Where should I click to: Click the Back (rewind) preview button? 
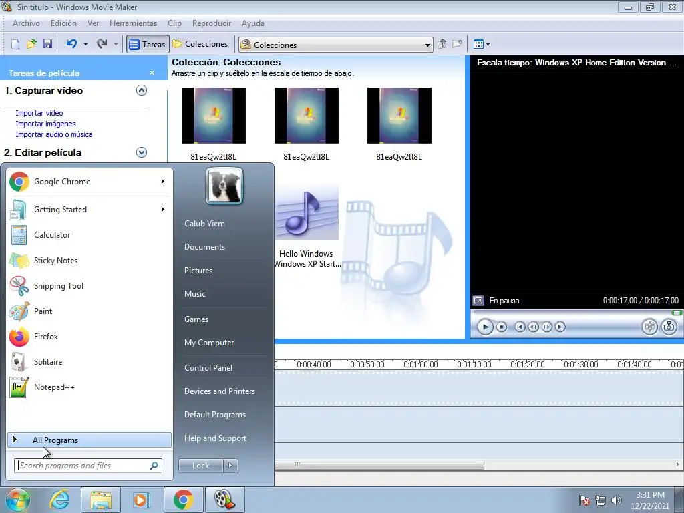tap(520, 327)
